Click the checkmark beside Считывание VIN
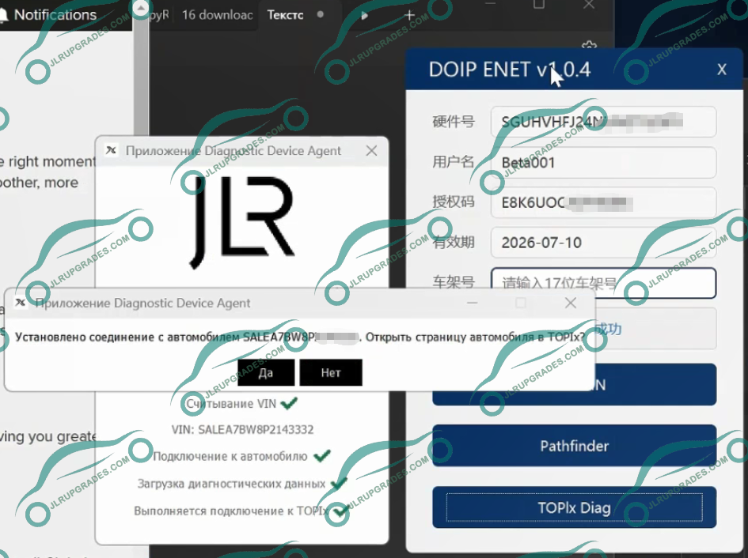748x558 pixels. click(289, 403)
